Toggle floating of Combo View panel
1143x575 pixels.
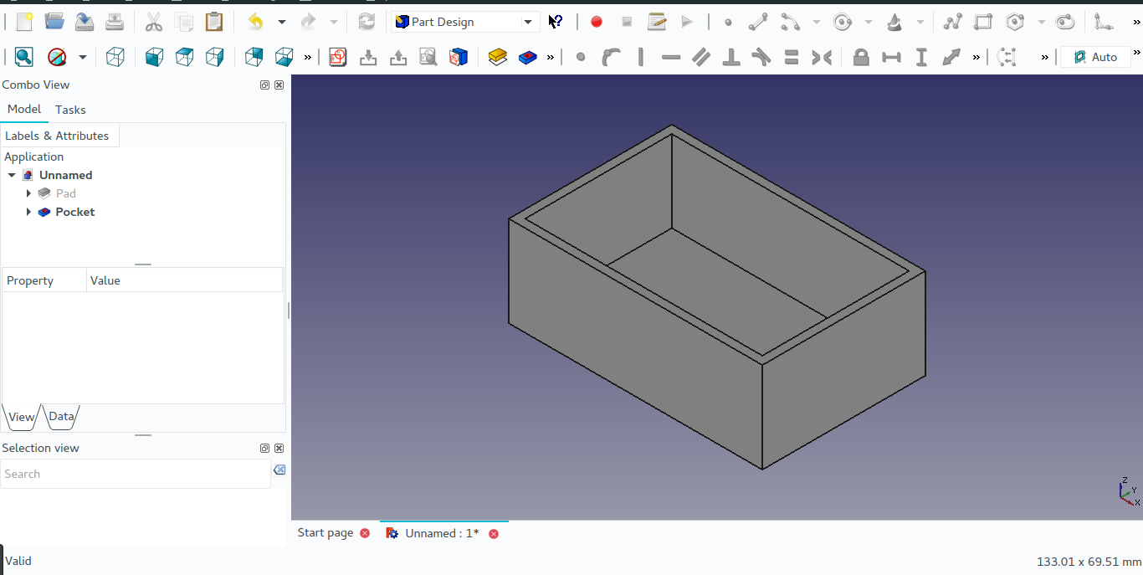click(x=265, y=85)
